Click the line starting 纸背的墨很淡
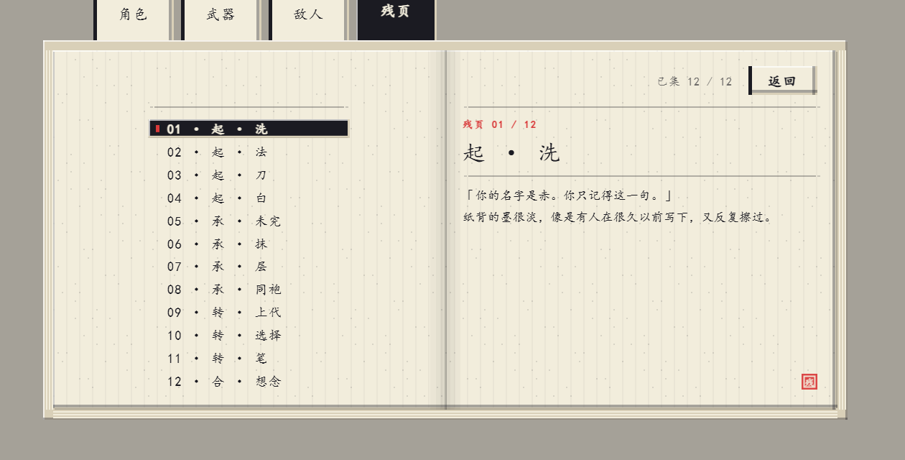The height and width of the screenshot is (460, 905). 618,217
